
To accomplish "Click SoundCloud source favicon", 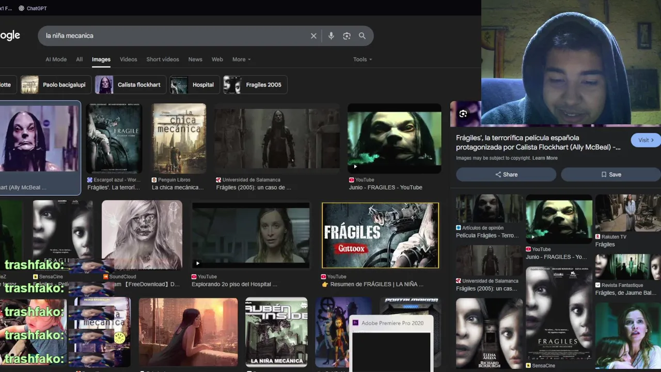I will coord(106,276).
